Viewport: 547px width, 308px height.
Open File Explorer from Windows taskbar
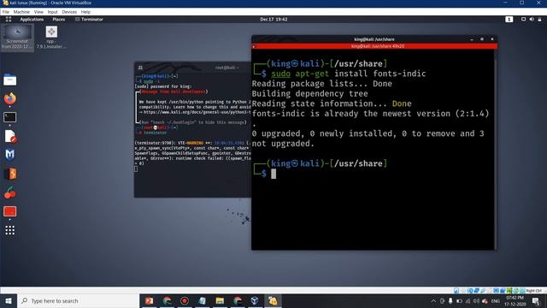click(x=220, y=300)
